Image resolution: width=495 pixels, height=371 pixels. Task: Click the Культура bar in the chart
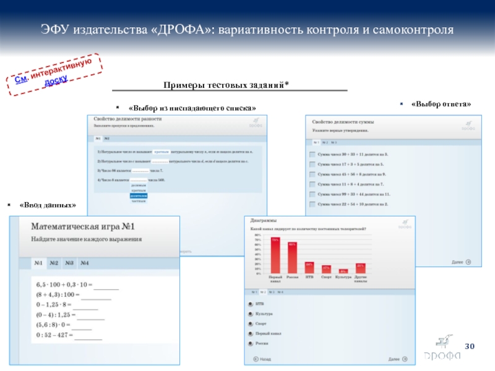[343, 271]
